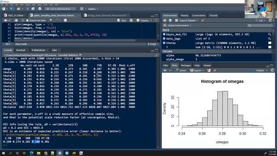Click the Source button
This screenshot has width=277, height=156.
(x=143, y=20)
